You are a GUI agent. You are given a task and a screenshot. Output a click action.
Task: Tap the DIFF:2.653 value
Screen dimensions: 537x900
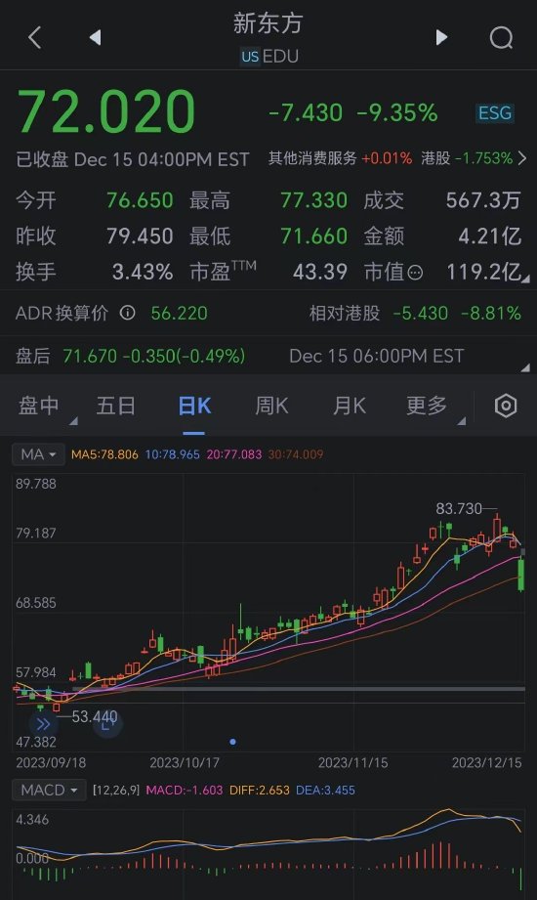point(260,791)
